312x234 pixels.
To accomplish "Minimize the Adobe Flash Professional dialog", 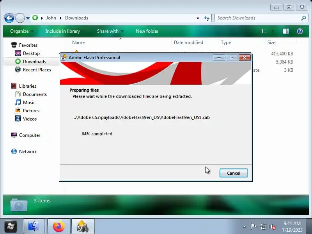I will (219, 58).
